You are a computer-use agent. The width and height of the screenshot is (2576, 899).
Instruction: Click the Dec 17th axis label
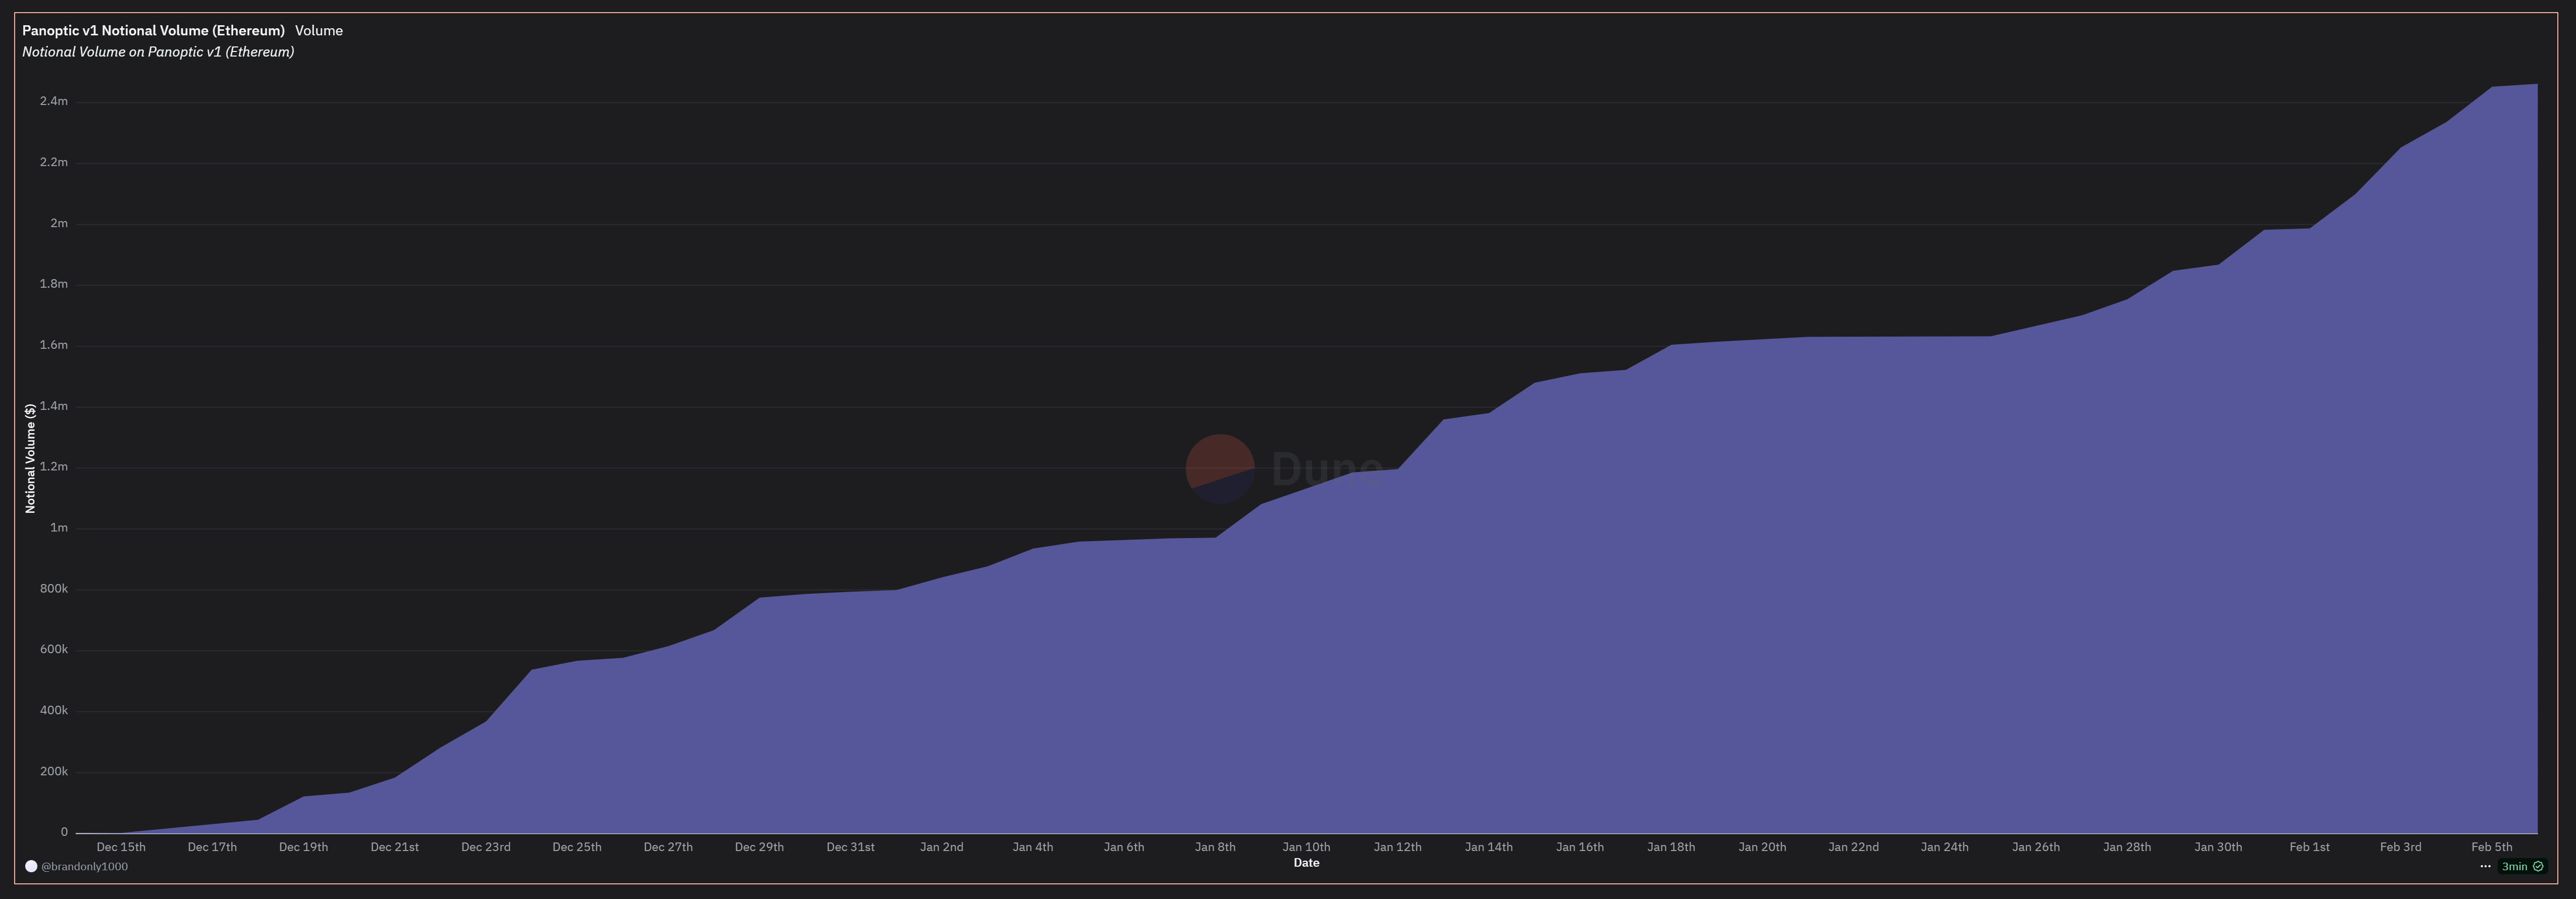[x=212, y=847]
